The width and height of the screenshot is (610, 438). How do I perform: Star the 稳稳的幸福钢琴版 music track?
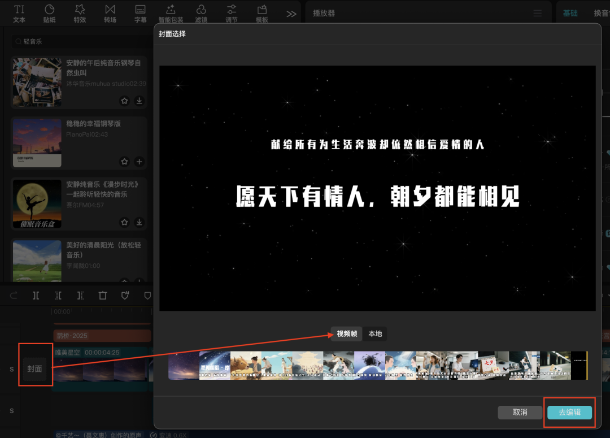pos(124,162)
